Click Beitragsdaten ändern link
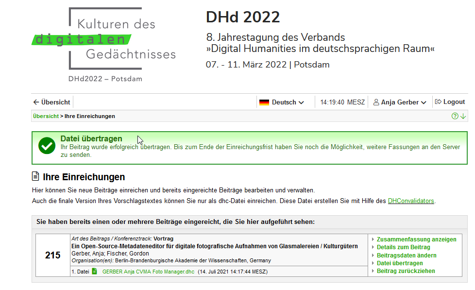475x290 pixels. 407,256
